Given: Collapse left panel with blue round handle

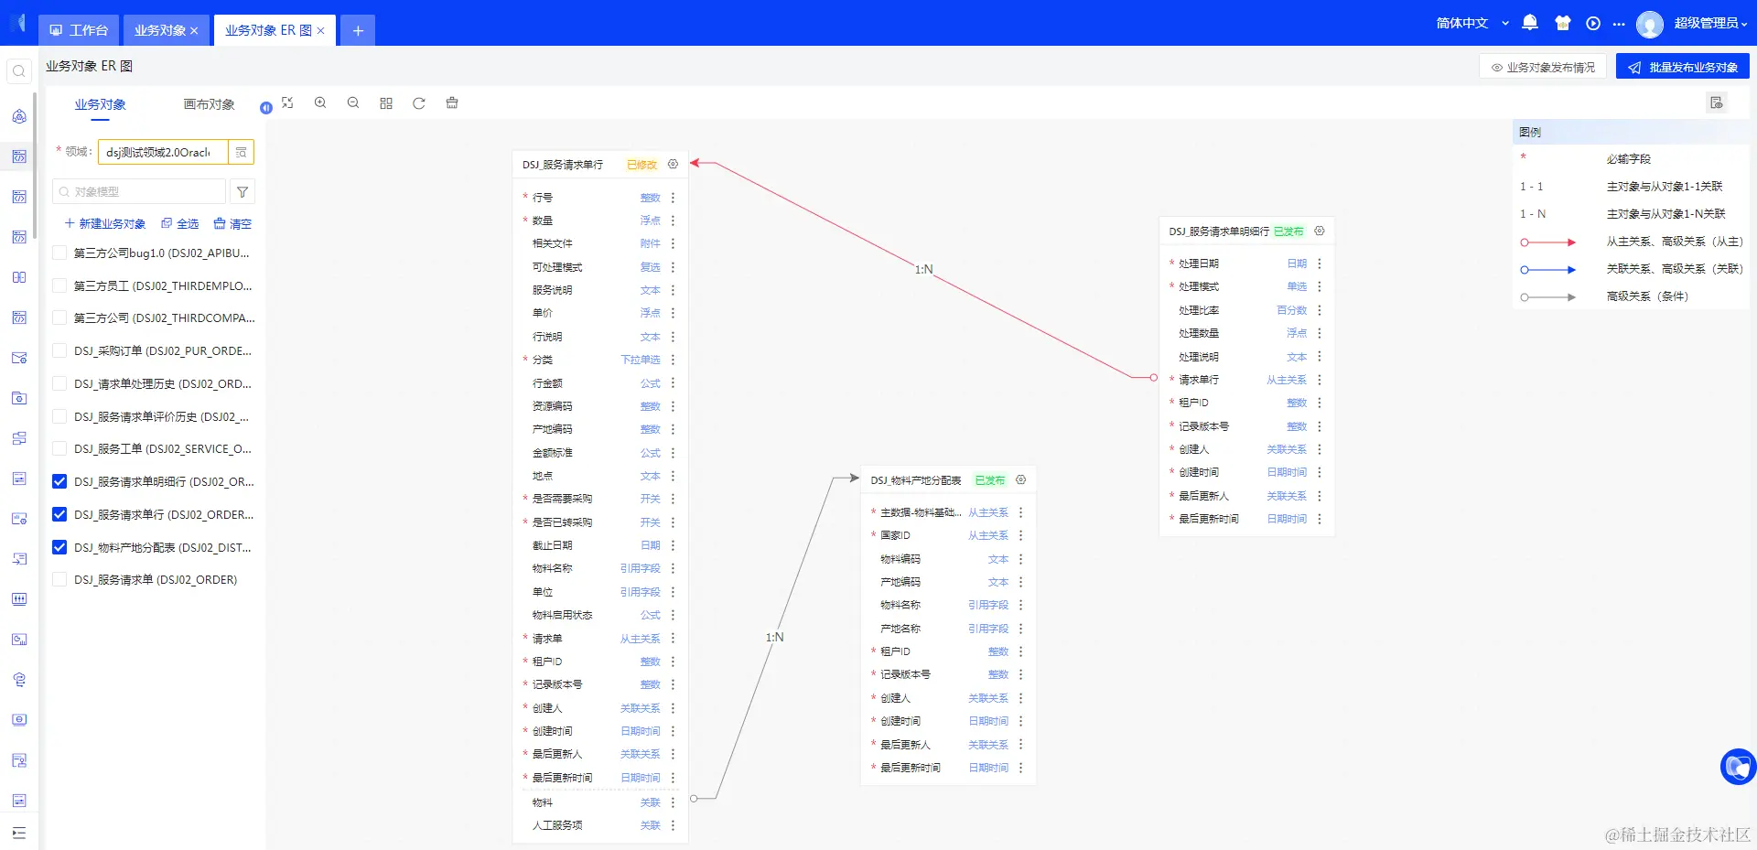Looking at the screenshot, I should pyautogui.click(x=266, y=108).
